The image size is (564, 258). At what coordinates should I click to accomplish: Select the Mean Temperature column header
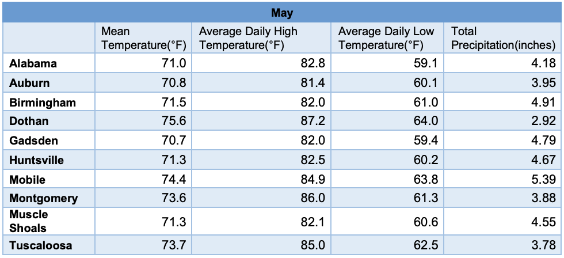[143, 38]
